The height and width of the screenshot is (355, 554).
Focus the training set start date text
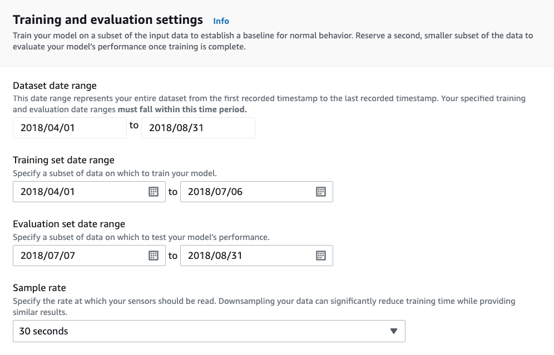[78, 192]
